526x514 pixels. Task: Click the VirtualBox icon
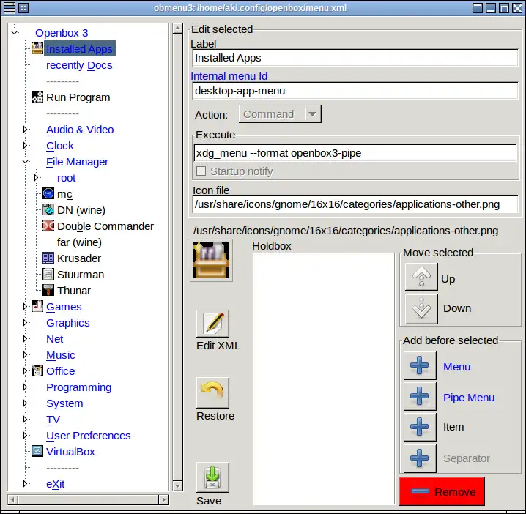click(x=37, y=451)
